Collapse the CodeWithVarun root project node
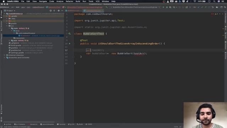The image size is (227, 128). coord(5,14)
